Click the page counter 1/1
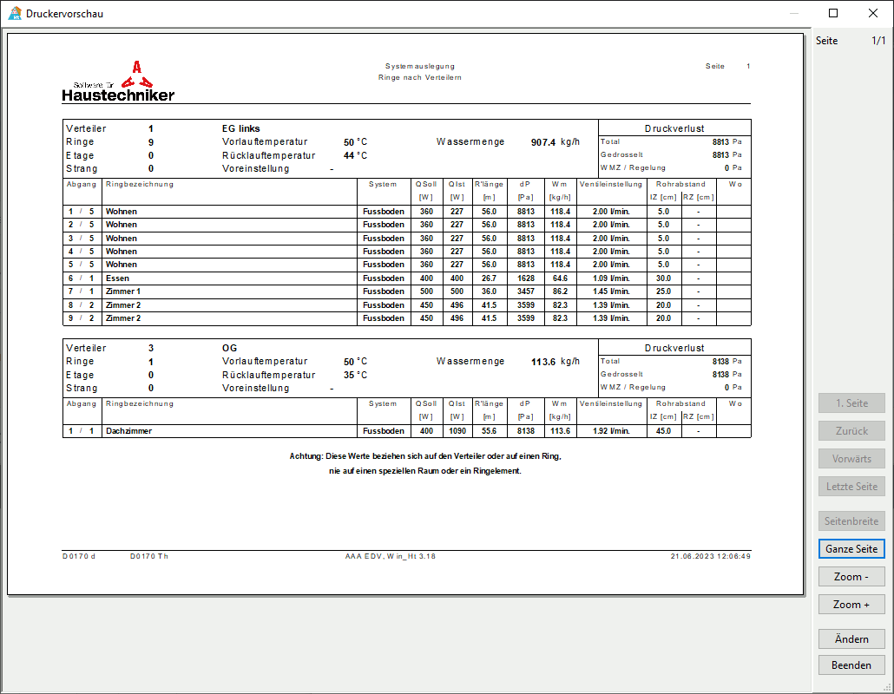This screenshot has height=694, width=894. pos(878,41)
